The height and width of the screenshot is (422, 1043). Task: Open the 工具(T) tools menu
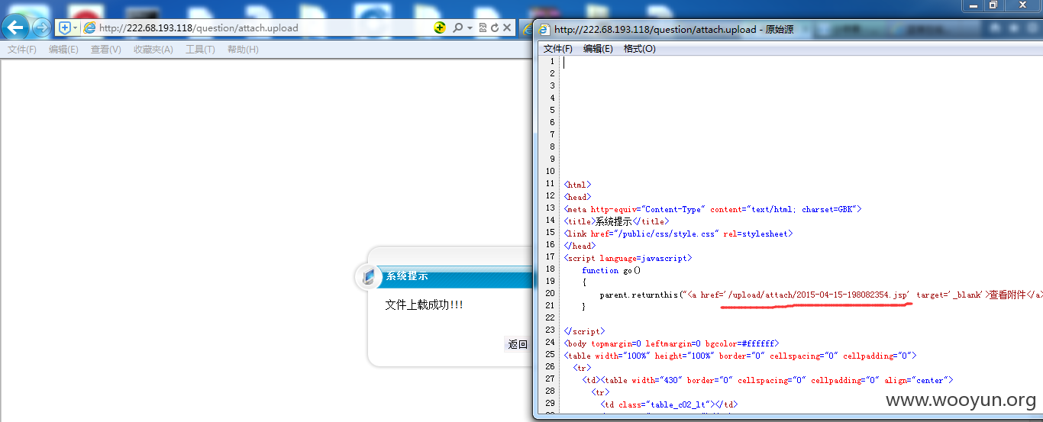[200, 49]
